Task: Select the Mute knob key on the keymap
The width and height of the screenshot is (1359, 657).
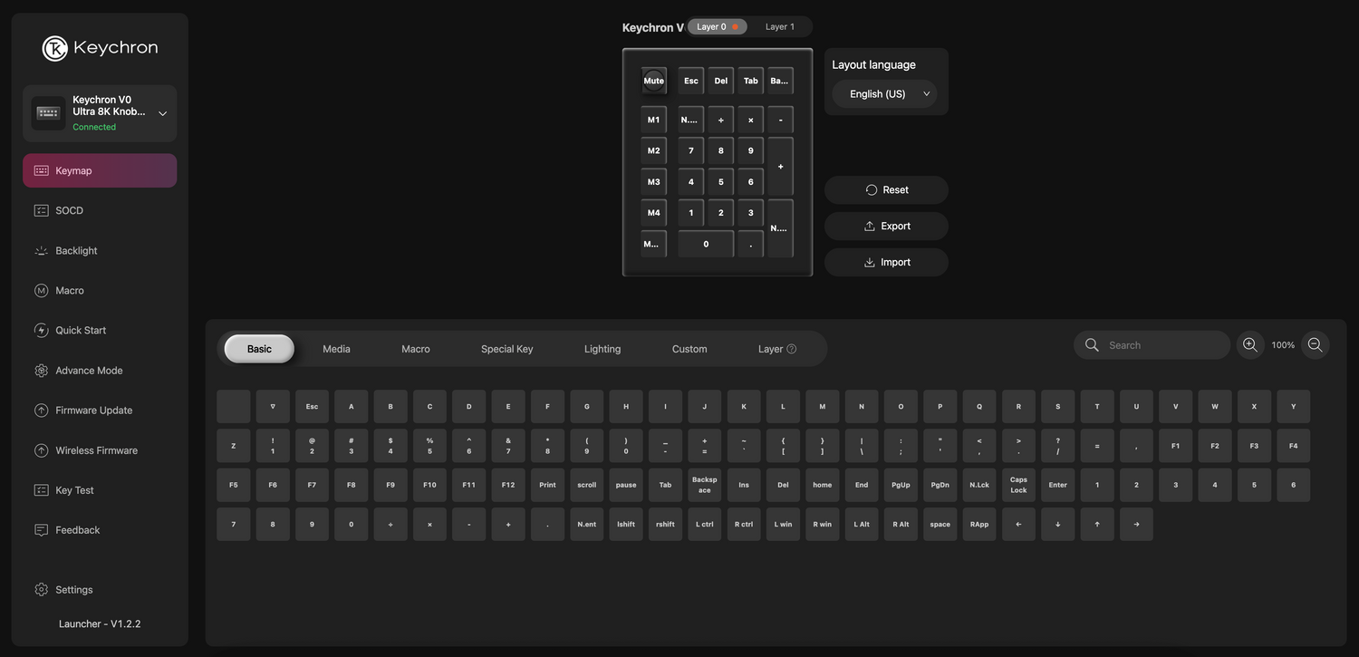Action: pos(653,81)
